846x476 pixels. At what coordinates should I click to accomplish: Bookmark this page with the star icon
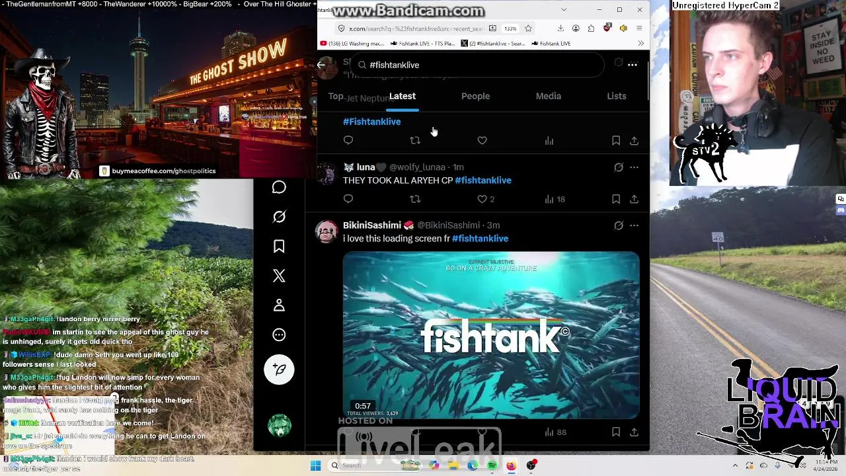(x=528, y=28)
